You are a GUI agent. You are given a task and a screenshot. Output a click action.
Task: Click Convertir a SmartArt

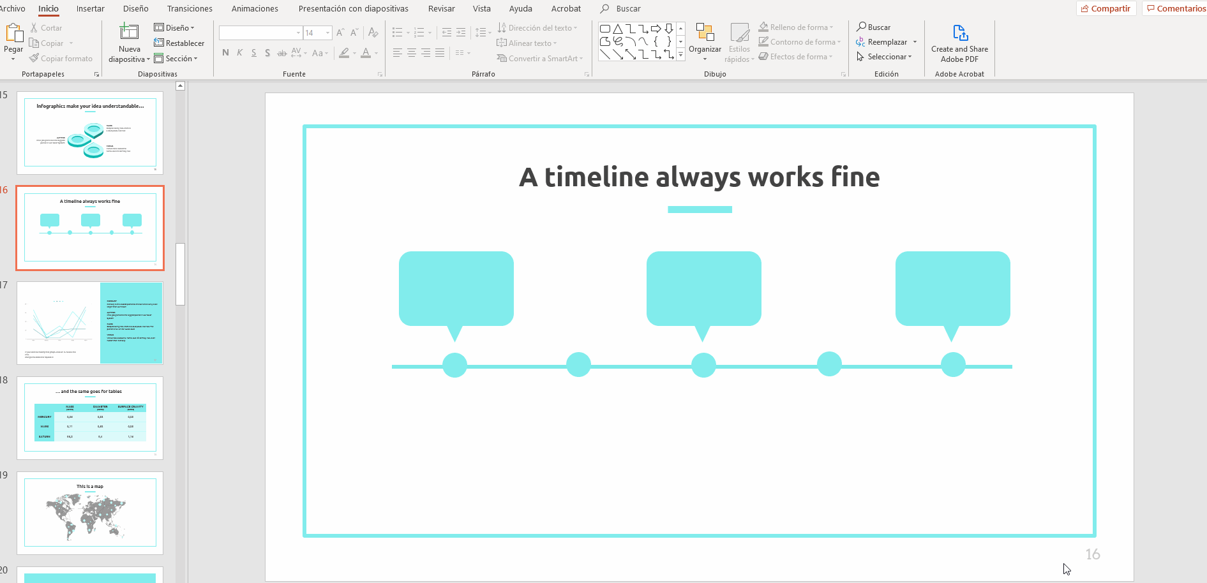pos(540,59)
